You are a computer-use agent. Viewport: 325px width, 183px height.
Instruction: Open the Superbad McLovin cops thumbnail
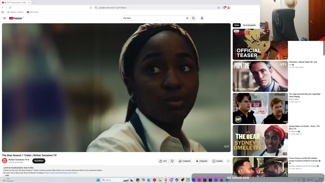tap(260, 108)
